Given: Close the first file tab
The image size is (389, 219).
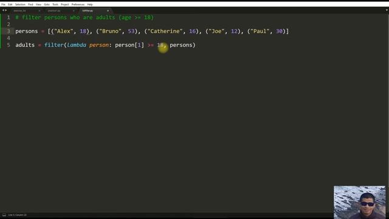Looking at the screenshot, I should point(39,11).
